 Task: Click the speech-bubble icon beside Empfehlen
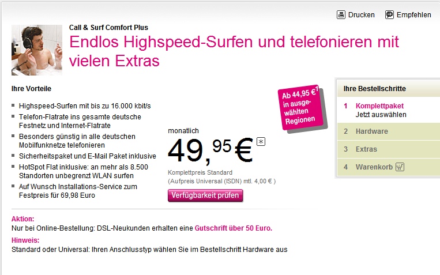389,15
